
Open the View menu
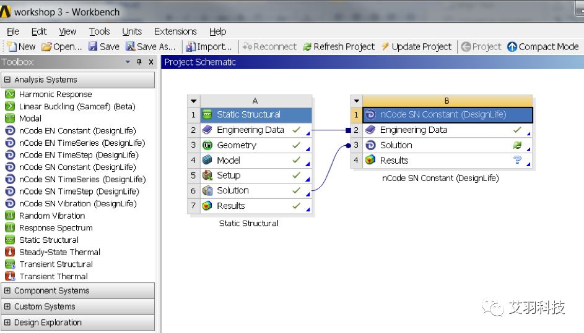pyautogui.click(x=68, y=32)
